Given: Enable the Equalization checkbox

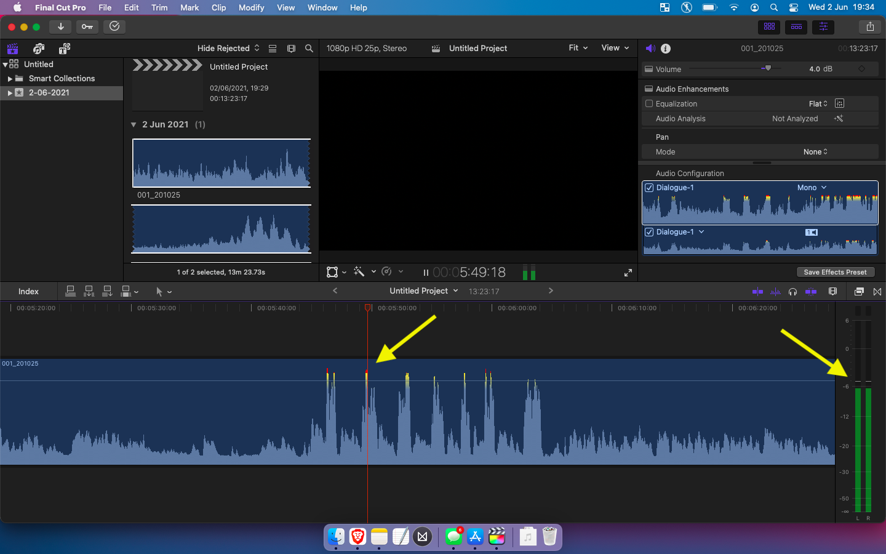Looking at the screenshot, I should pos(649,103).
